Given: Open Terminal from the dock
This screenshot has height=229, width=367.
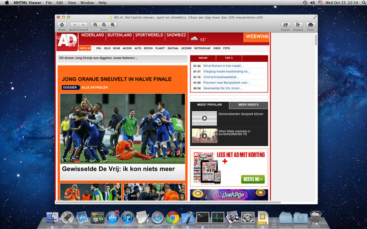Looking at the screenshot, I should (203, 218).
